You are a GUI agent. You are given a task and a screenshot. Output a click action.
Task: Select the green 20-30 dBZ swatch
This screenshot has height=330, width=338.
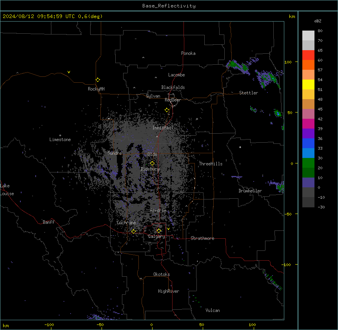click(x=308, y=163)
